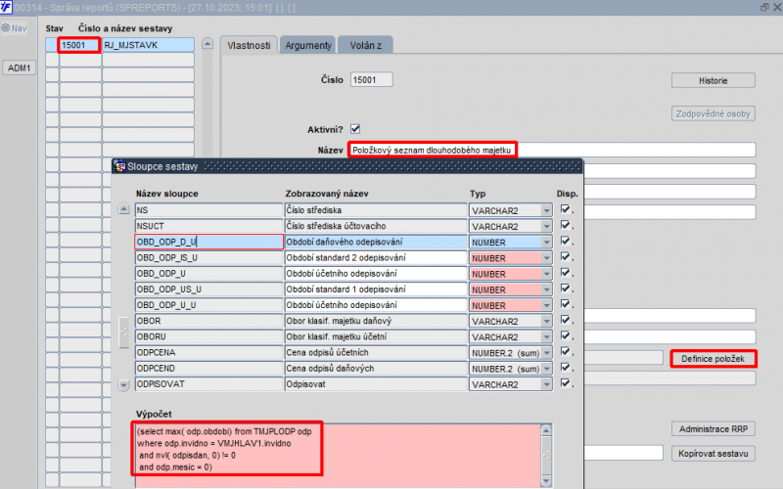The height and width of the screenshot is (489, 783).
Task: Click the Sloupce sestavy dialog icon
Action: click(119, 166)
